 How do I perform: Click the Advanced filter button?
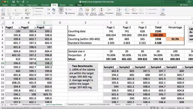point(70,13)
